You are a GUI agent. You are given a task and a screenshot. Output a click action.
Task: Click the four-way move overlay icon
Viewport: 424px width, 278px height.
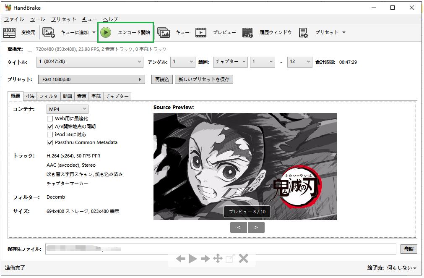[218, 259]
